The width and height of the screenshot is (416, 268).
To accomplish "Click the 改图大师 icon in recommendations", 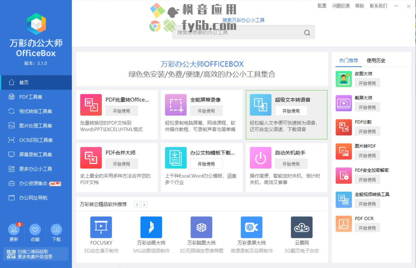I will coord(344,79).
